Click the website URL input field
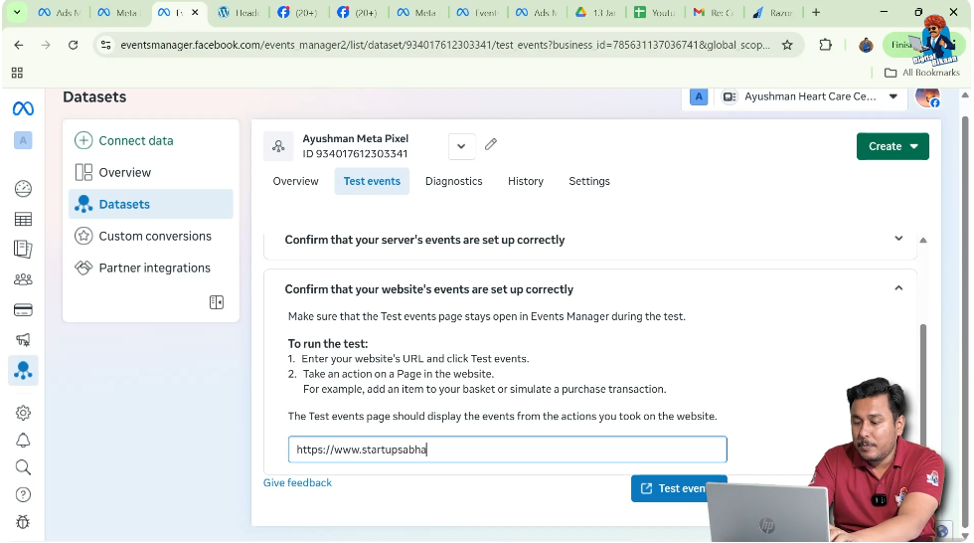 [508, 450]
